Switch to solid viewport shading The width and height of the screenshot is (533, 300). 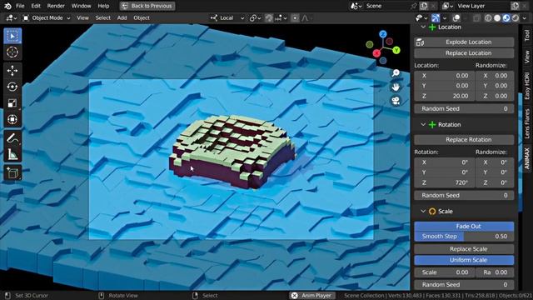497,18
